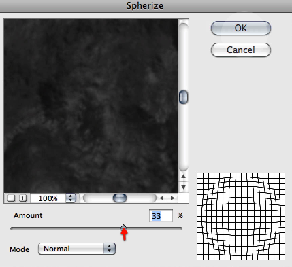This screenshot has height=267, width=292.
Task: Click the vertical scrollbar thumb of preview
Action: click(183, 97)
